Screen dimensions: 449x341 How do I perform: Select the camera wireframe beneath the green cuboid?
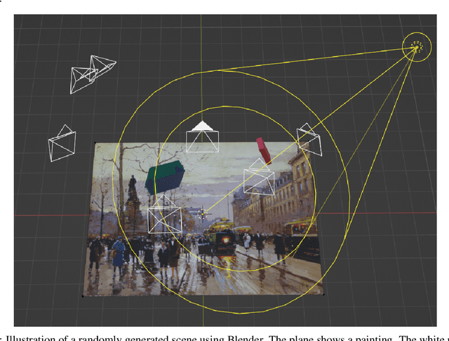[164, 214]
